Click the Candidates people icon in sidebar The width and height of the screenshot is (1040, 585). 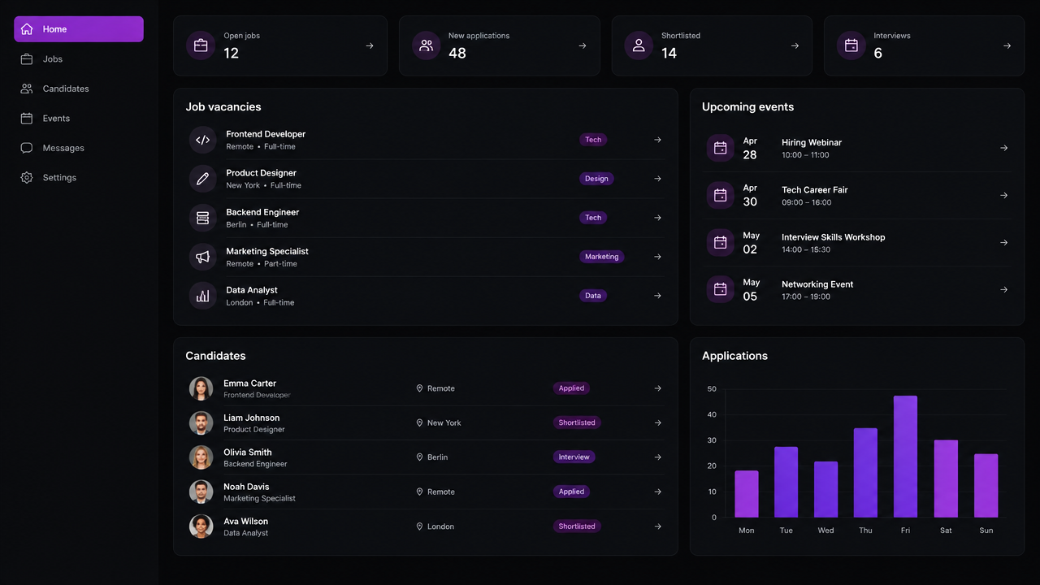[x=27, y=89]
